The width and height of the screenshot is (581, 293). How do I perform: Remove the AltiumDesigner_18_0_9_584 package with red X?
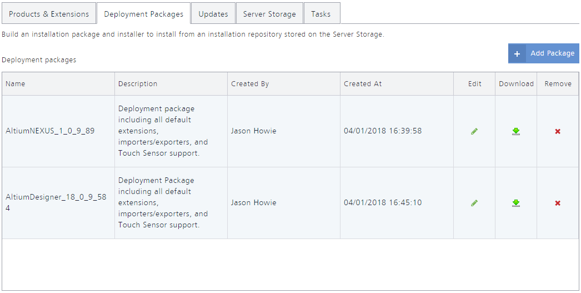click(x=558, y=203)
